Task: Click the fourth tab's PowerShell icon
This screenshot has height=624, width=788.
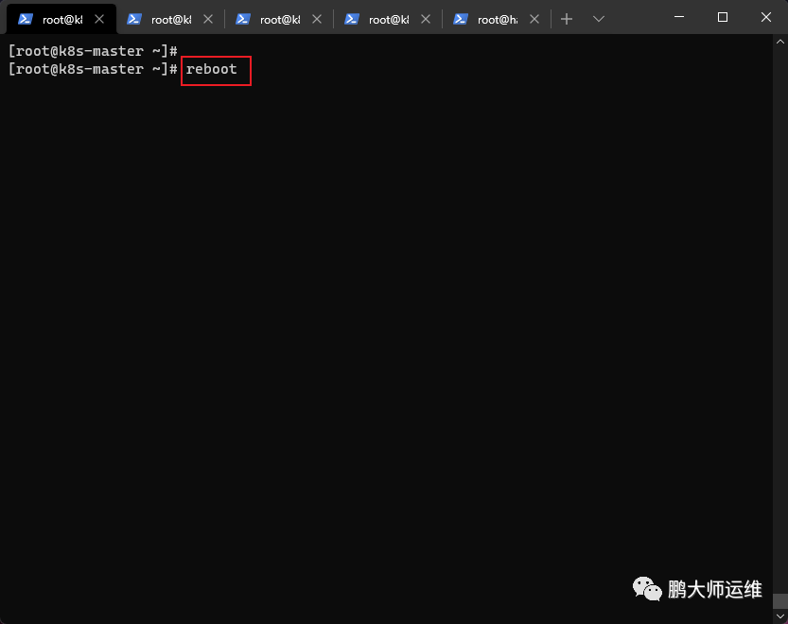Action: [352, 19]
